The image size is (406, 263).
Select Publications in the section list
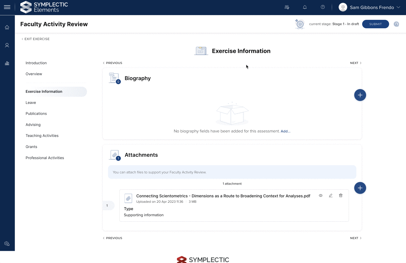pos(36,114)
